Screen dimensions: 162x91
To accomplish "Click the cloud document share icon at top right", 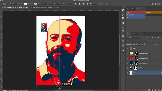I will (152, 4).
